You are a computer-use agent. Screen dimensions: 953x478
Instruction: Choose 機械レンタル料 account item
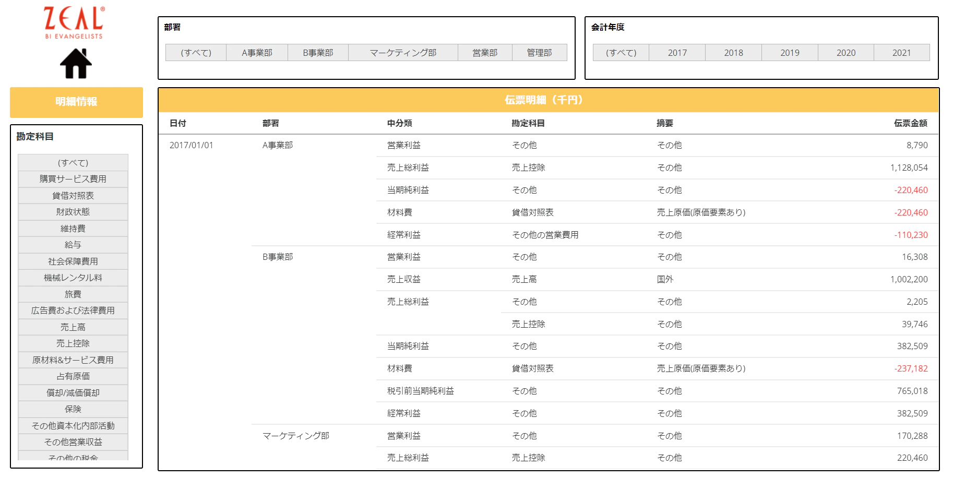point(73,278)
